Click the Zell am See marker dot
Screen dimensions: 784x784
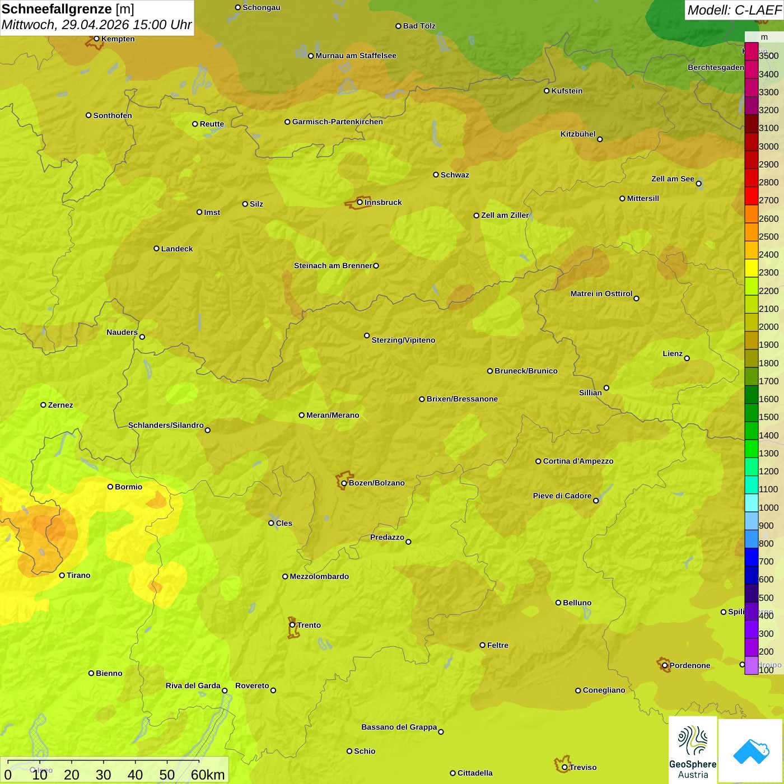698,183
